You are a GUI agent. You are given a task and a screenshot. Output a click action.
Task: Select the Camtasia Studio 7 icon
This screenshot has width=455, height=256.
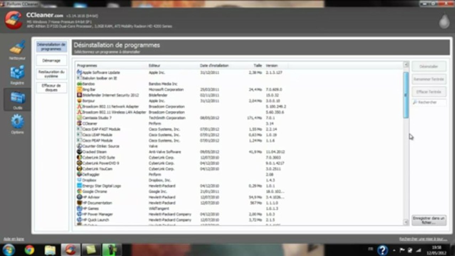click(x=79, y=118)
